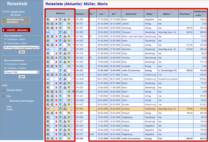Click red X delete icon for HV-264

click(56, 113)
